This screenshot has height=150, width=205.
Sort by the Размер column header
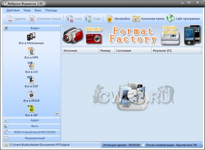pyautogui.click(x=107, y=51)
